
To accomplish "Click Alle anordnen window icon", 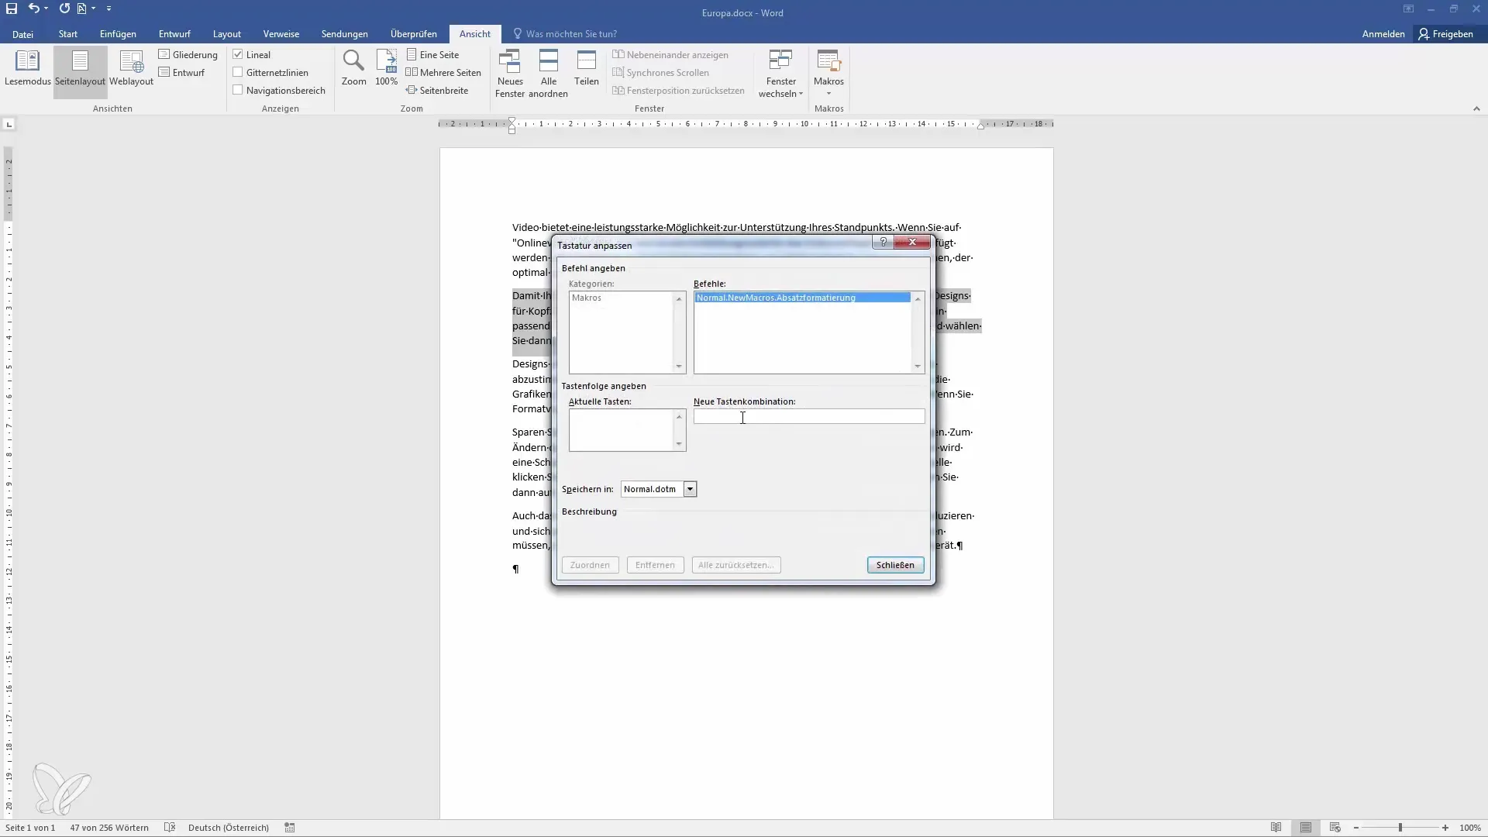I will pyautogui.click(x=548, y=73).
